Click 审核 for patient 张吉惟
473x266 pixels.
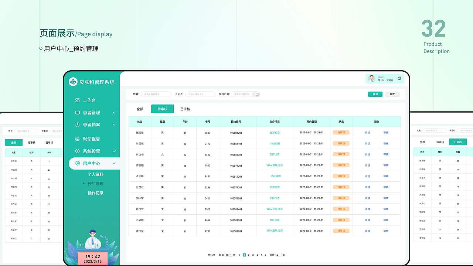pyautogui.click(x=386, y=133)
